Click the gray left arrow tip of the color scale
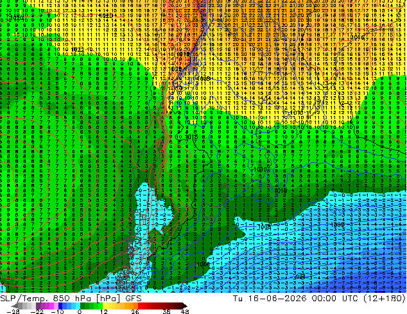 pyautogui.click(x=15, y=306)
